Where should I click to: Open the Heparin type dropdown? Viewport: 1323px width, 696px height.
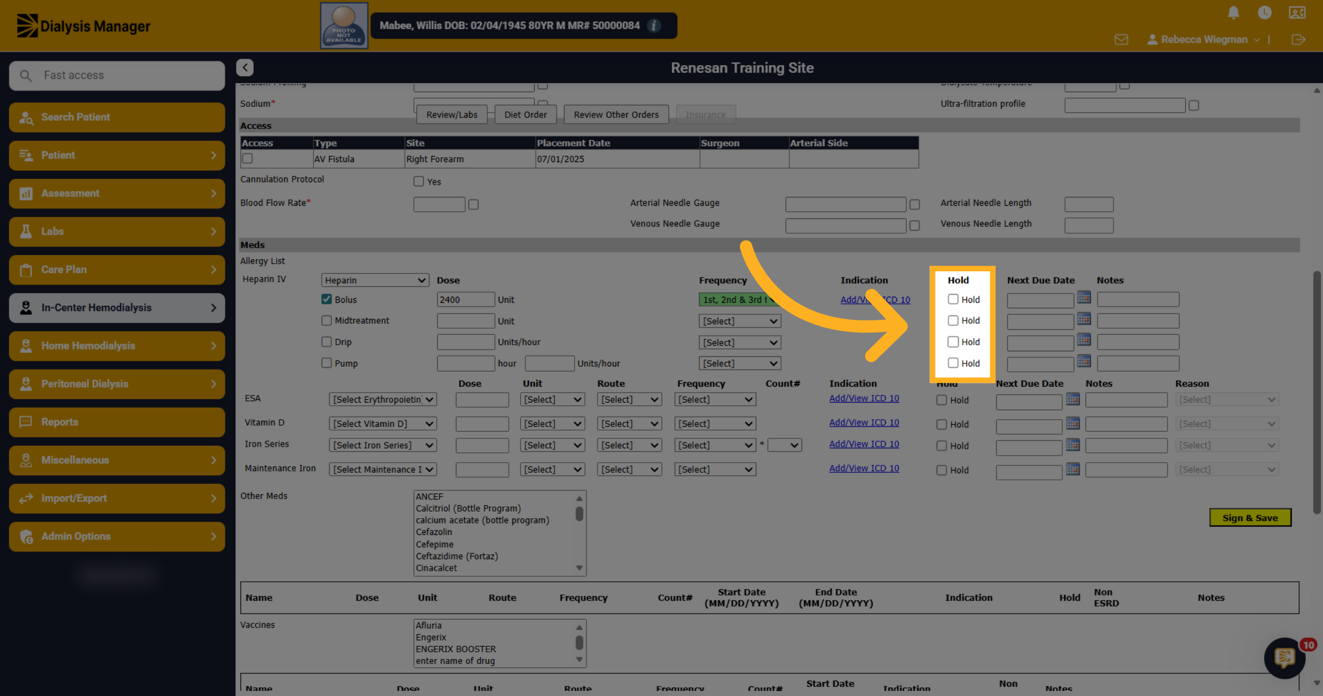point(375,280)
